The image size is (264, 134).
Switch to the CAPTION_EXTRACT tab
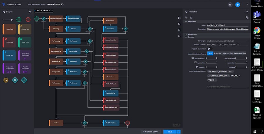click(43, 11)
